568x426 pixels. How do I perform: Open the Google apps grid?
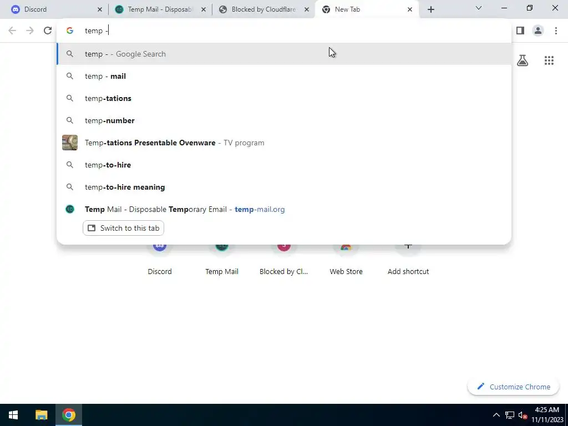click(549, 60)
